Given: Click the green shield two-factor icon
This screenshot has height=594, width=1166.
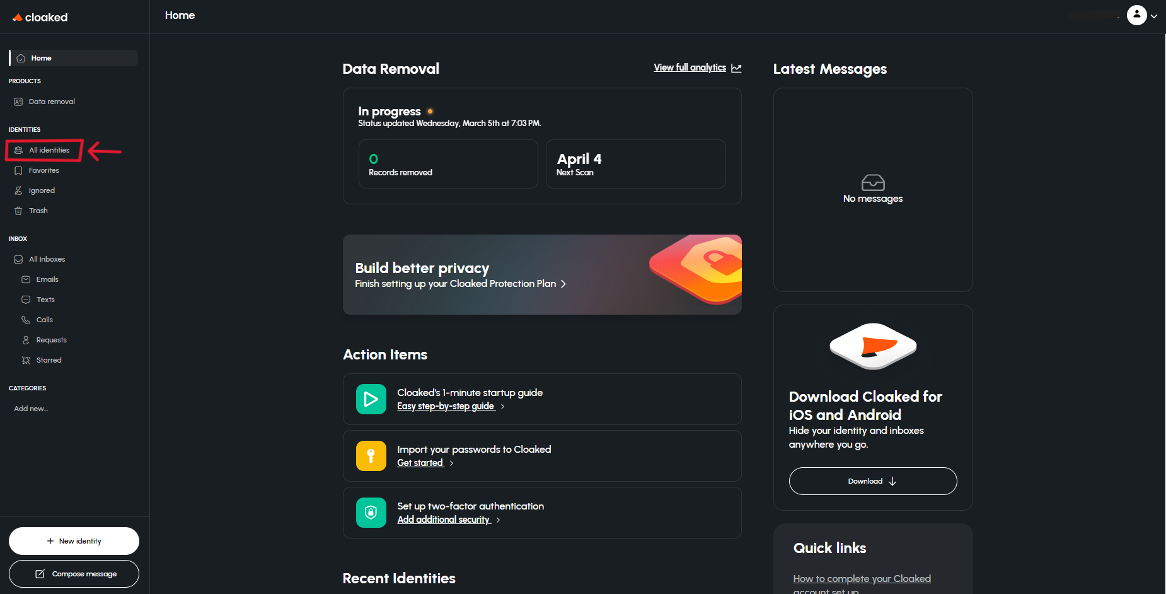Looking at the screenshot, I should click(371, 513).
